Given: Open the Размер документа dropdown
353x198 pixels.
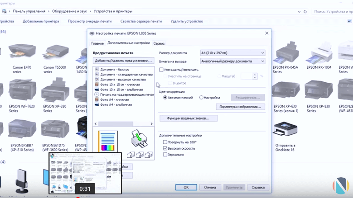Looking at the screenshot, I should pos(232,53).
